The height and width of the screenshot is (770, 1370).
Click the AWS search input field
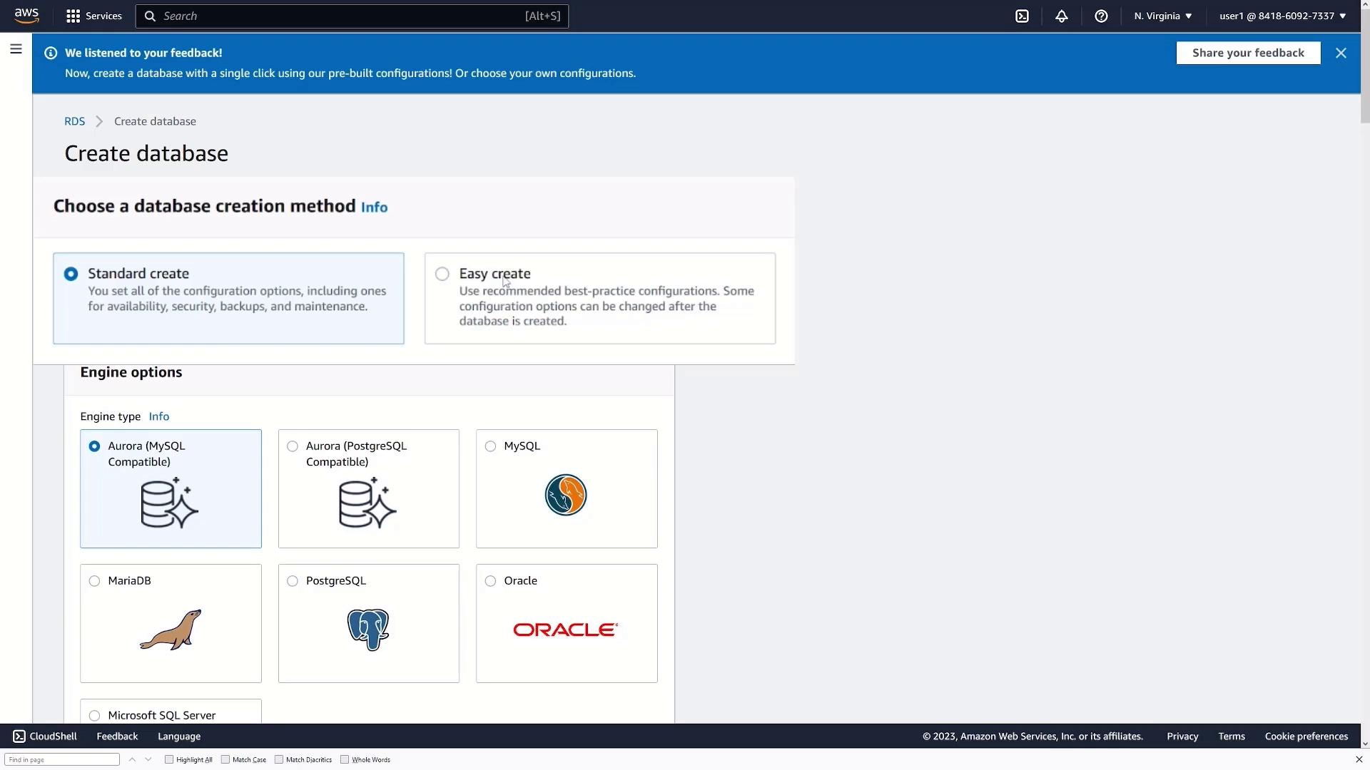click(x=342, y=16)
